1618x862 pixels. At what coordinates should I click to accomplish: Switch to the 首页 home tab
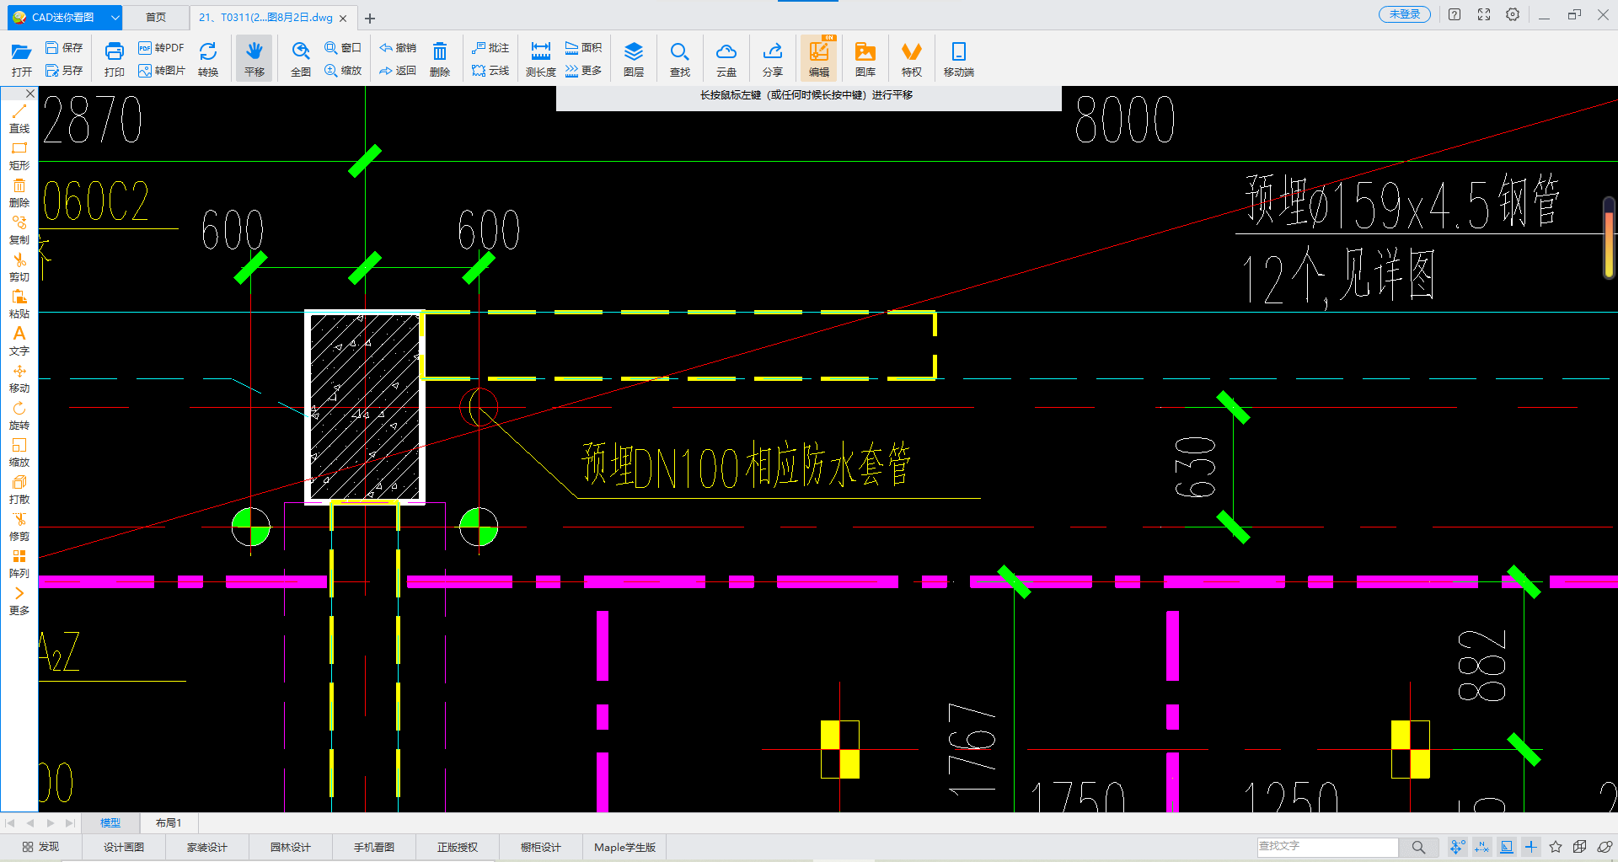tap(156, 17)
